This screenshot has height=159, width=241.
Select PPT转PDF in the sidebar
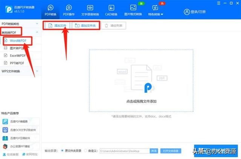pyautogui.click(x=21, y=63)
